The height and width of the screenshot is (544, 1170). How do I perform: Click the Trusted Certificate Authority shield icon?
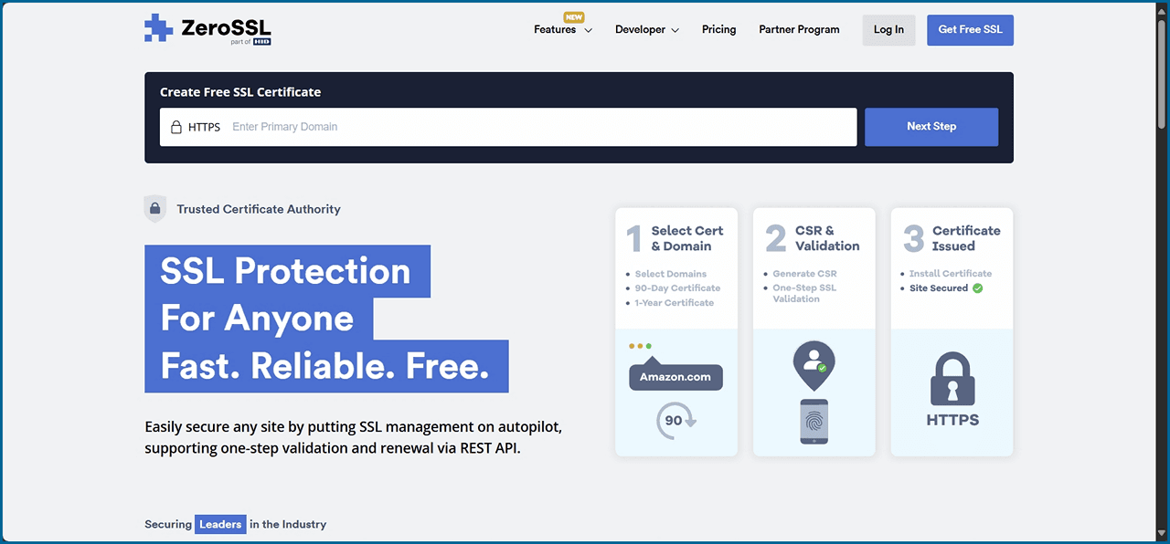[155, 209]
